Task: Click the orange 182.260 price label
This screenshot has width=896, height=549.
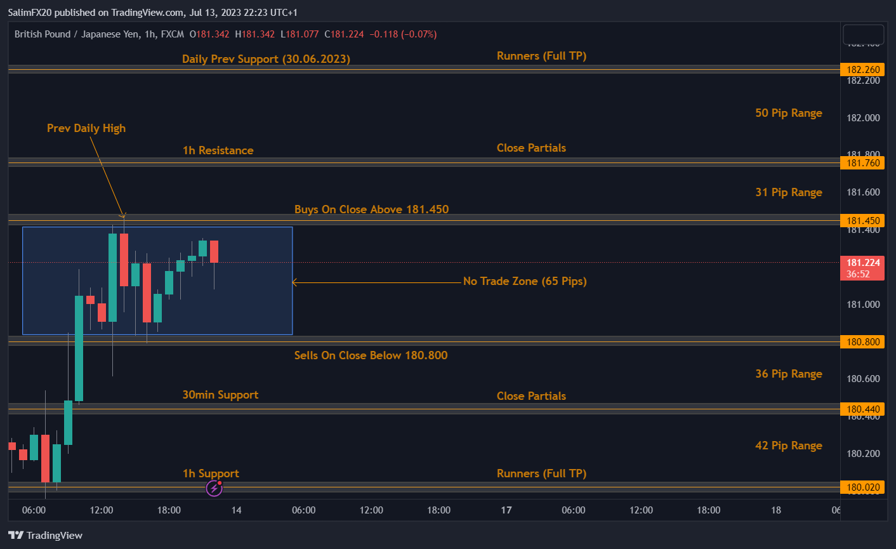Action: (862, 69)
